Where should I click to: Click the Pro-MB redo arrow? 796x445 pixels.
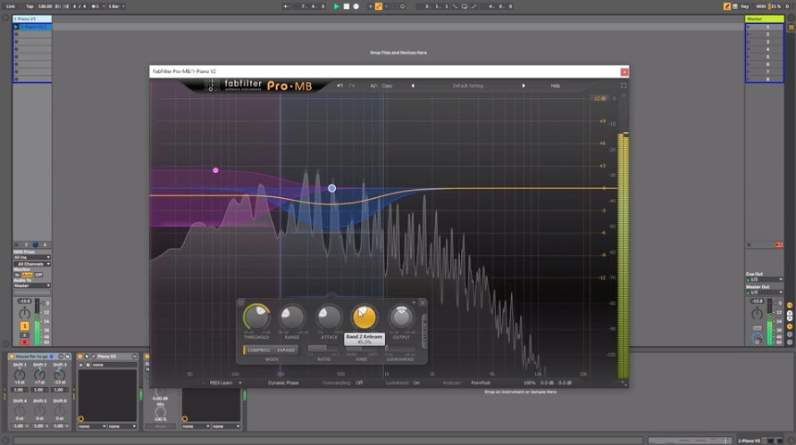click(352, 86)
